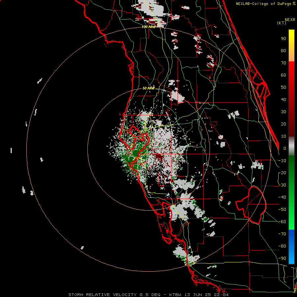Image resolution: width=297 pixels, height=297 pixels.
Task: Click the "50 NMI" range ring label
Action: click(148, 88)
